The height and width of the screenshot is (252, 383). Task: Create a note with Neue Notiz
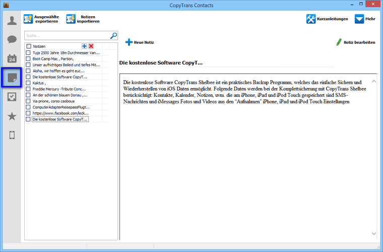point(140,42)
